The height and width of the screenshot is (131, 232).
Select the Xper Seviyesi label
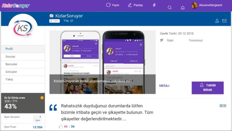tap(12, 117)
